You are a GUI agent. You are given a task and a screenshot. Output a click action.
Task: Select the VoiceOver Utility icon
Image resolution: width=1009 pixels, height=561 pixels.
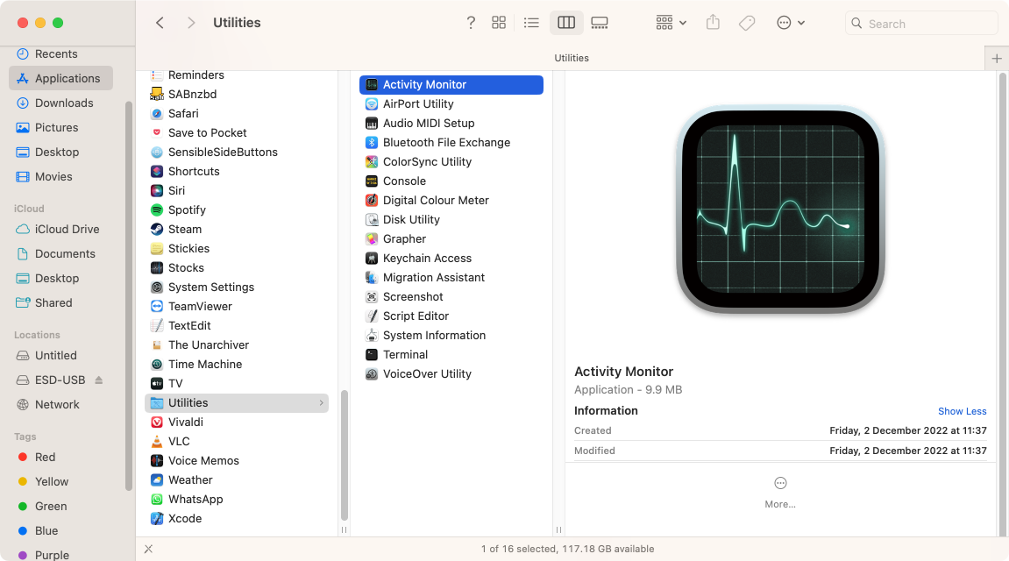[x=372, y=373]
